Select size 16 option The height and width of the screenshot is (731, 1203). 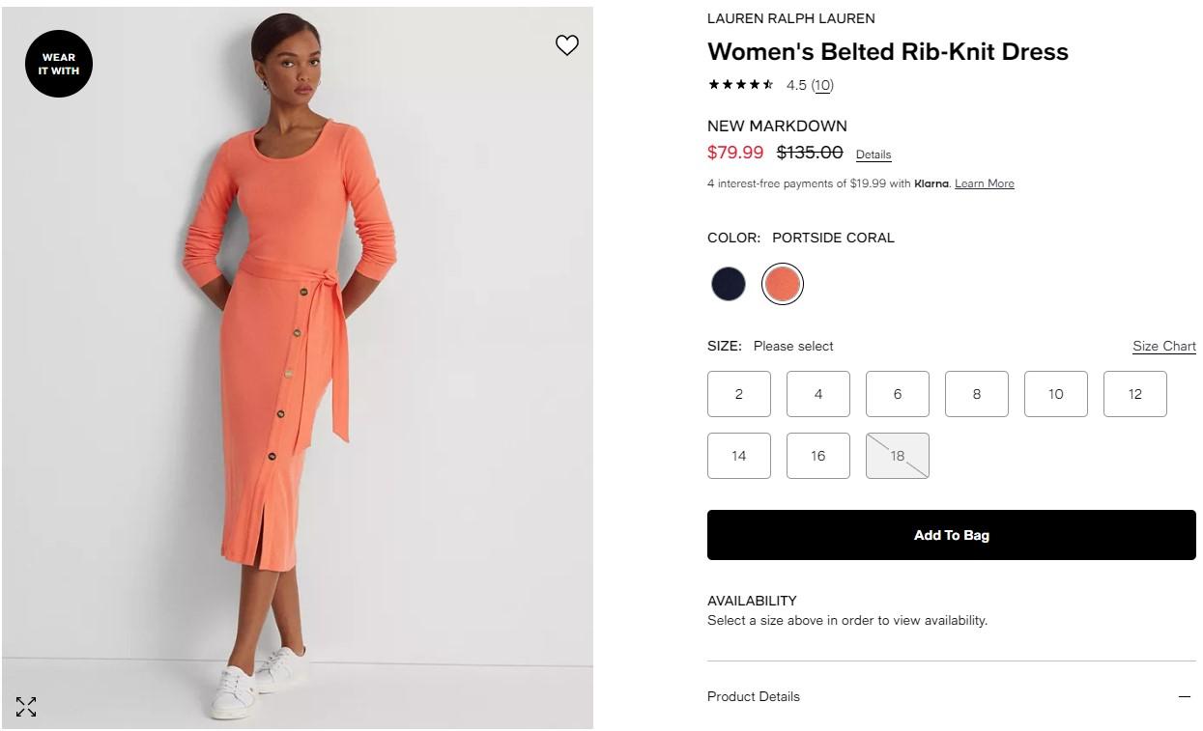click(x=818, y=456)
